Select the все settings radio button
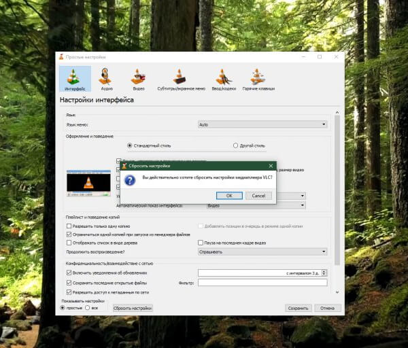The height and width of the screenshot is (348, 408). [88, 308]
